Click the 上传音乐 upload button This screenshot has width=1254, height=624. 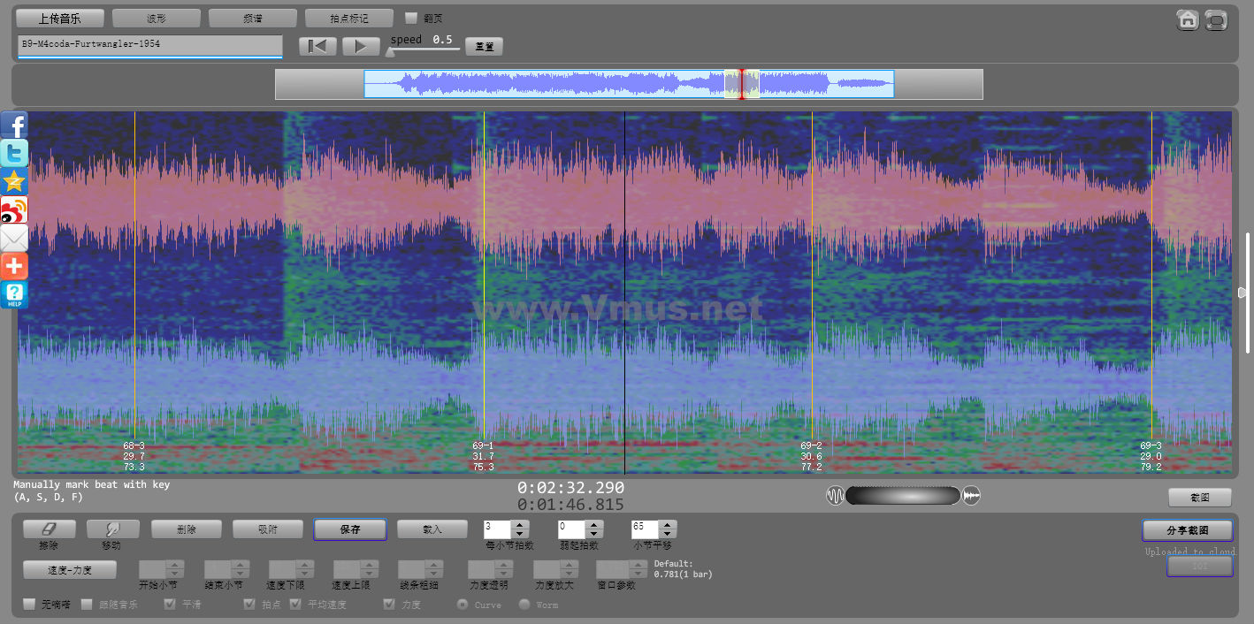coord(60,18)
